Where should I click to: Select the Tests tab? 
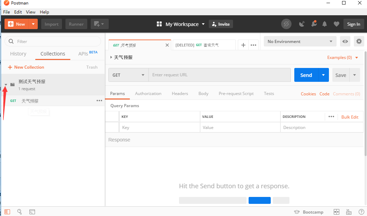269,94
